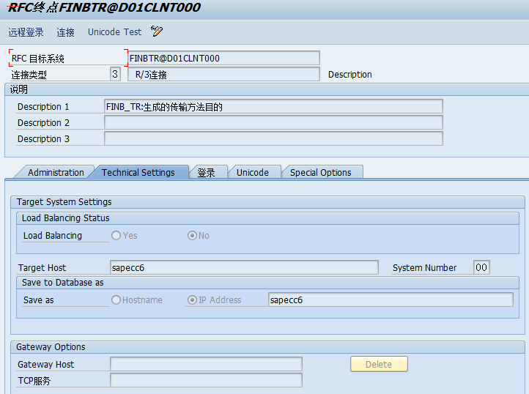Viewport: 529px width, 394px height.
Task: Open the Special Options tab
Action: click(x=320, y=172)
